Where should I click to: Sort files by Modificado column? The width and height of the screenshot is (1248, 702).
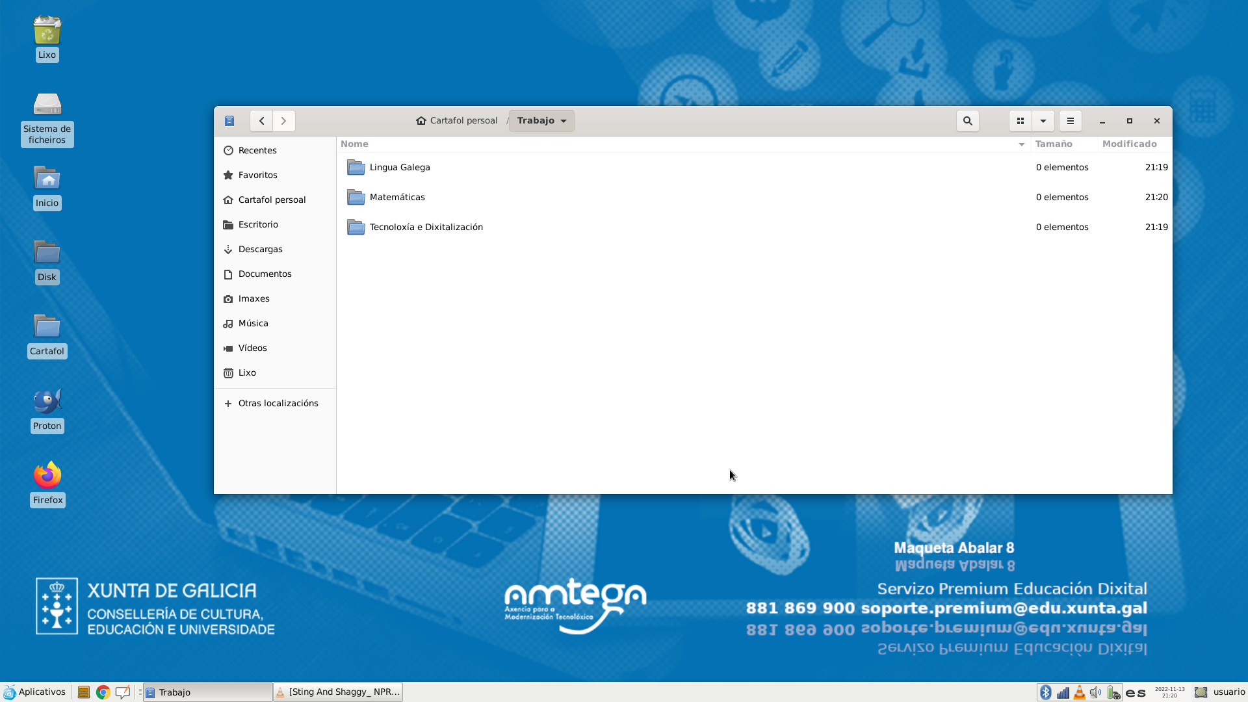tap(1129, 144)
